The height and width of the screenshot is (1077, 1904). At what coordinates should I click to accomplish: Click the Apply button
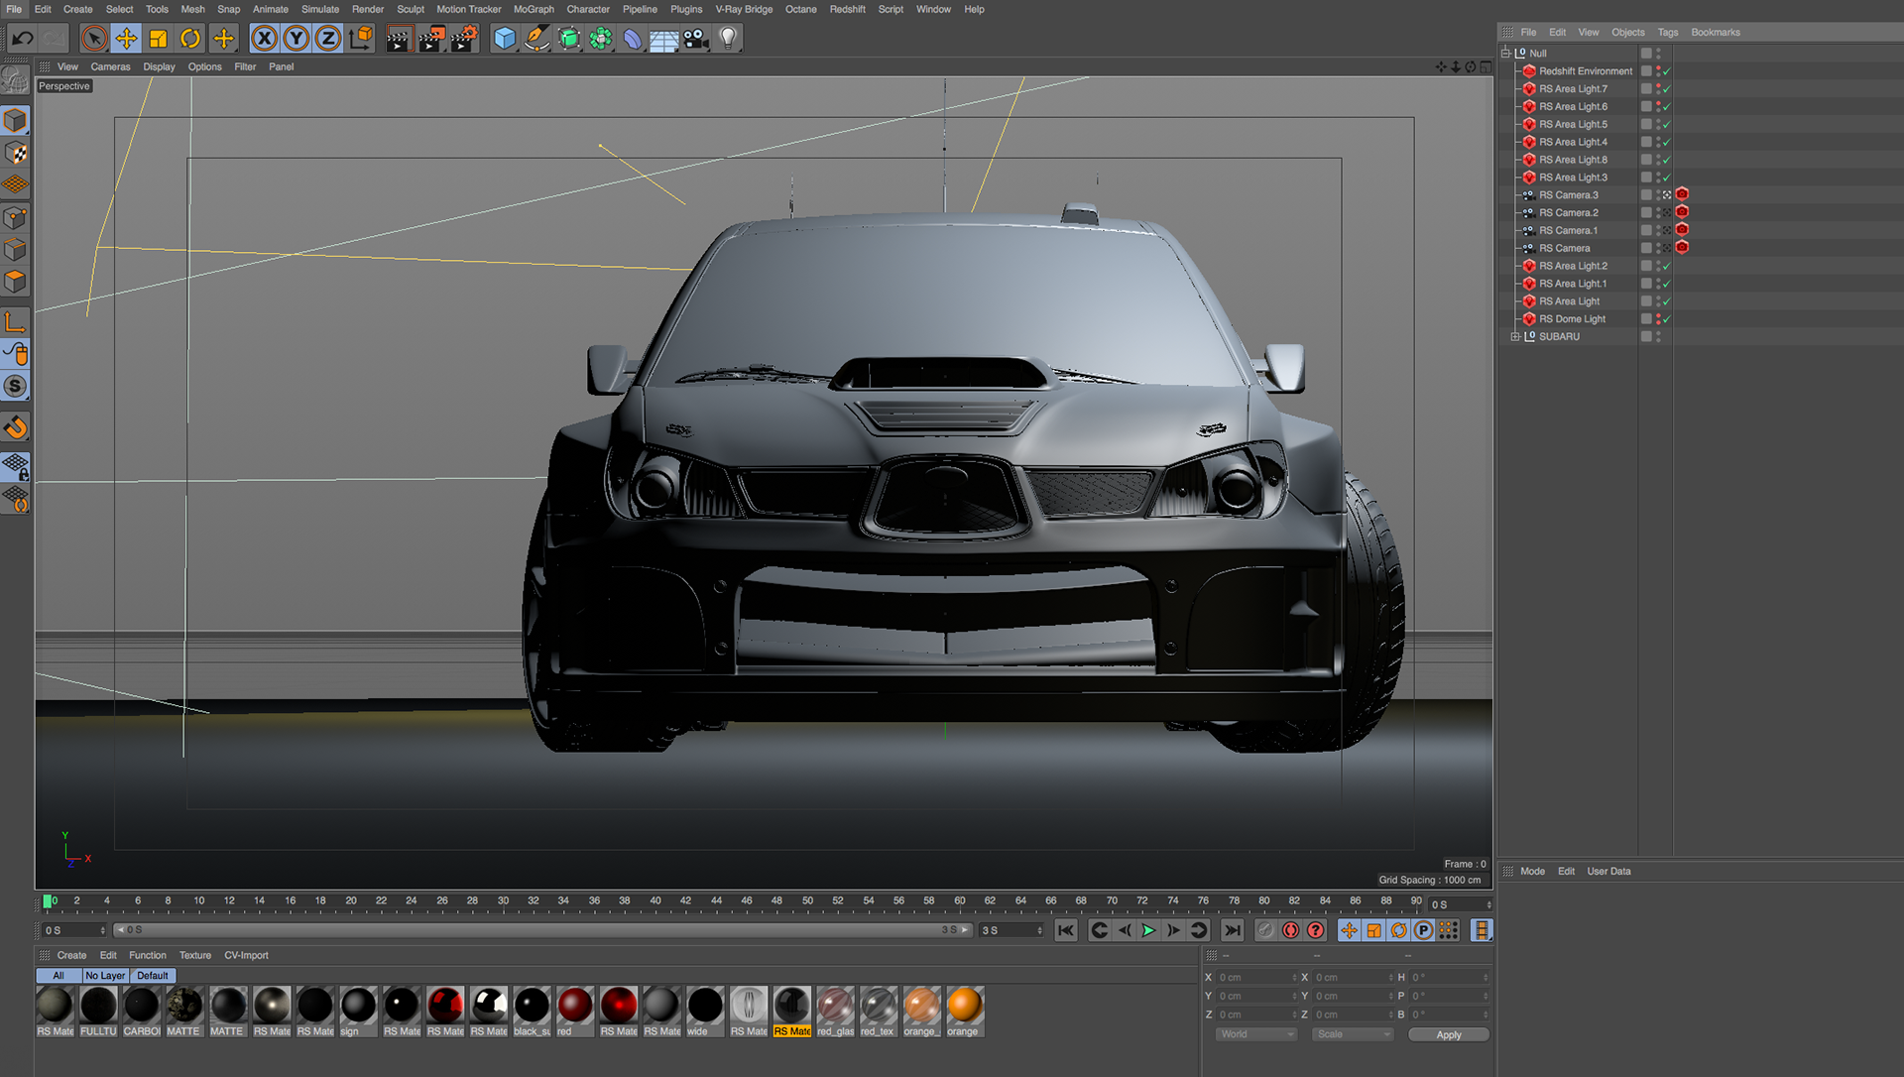tap(1448, 1034)
